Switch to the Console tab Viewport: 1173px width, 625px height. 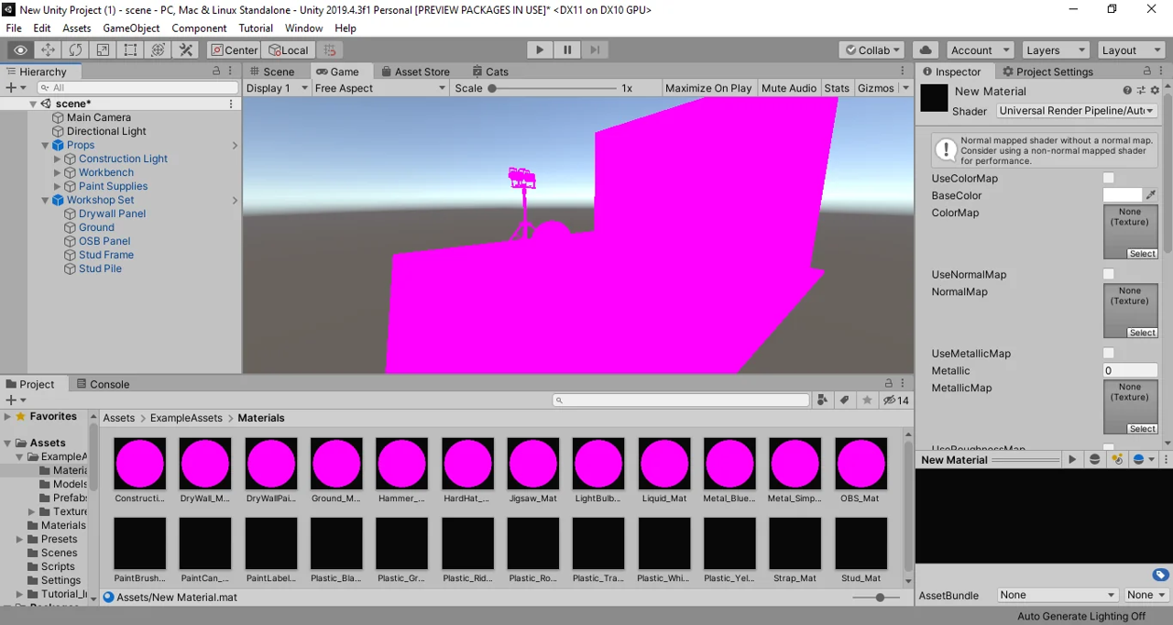(x=103, y=384)
